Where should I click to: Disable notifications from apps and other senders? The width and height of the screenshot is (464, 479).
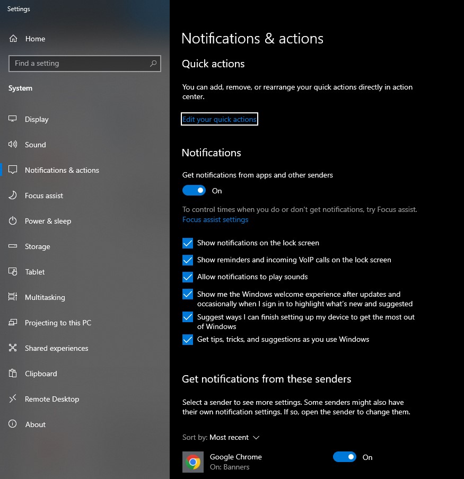pyautogui.click(x=194, y=190)
